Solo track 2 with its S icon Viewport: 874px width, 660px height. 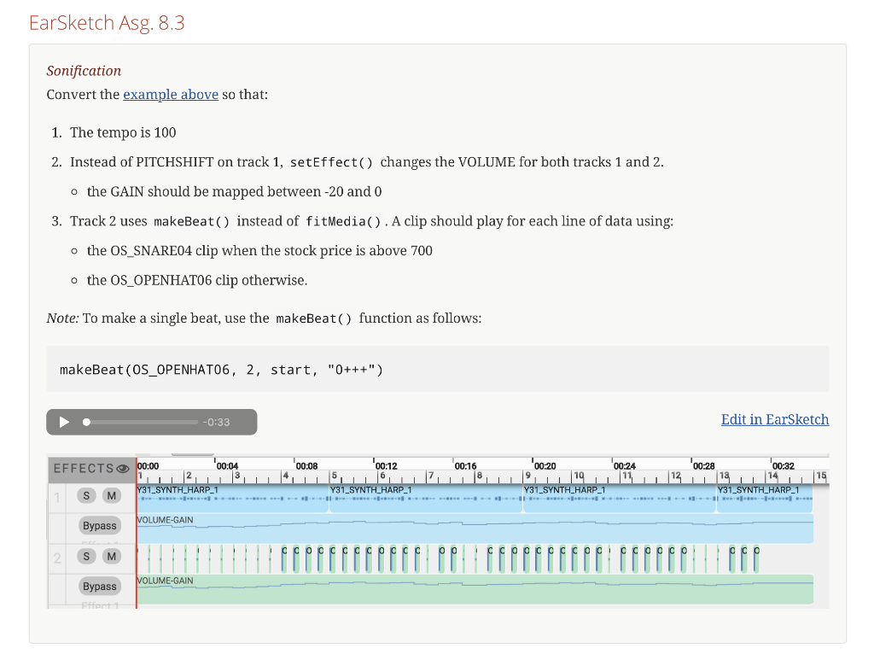point(85,556)
